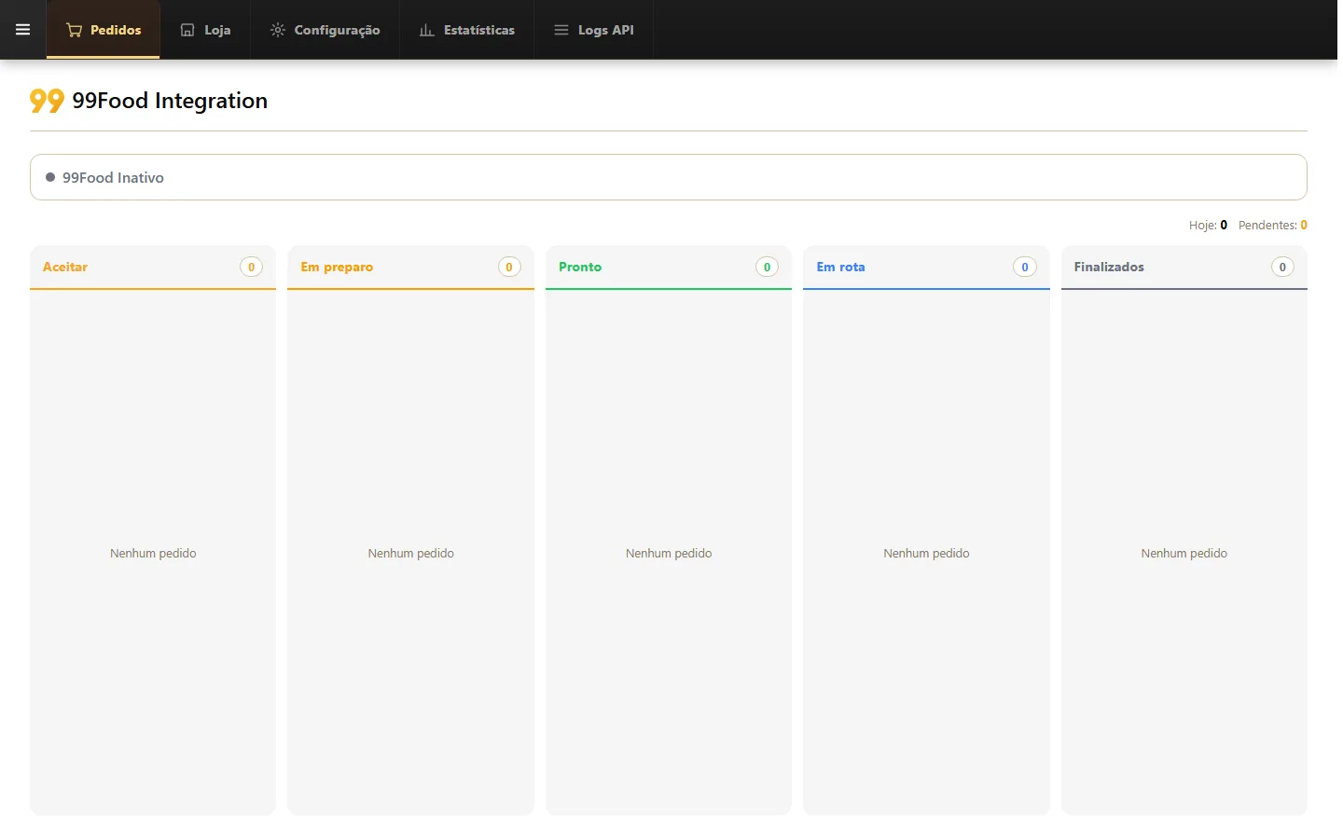Click Nenhum pedido in the Em rota column
Screen dimensions: 1343x839
(926, 553)
